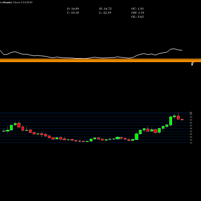Select the open value 'O: 54.08'
This screenshot has width=201, height=201.
[73, 9]
